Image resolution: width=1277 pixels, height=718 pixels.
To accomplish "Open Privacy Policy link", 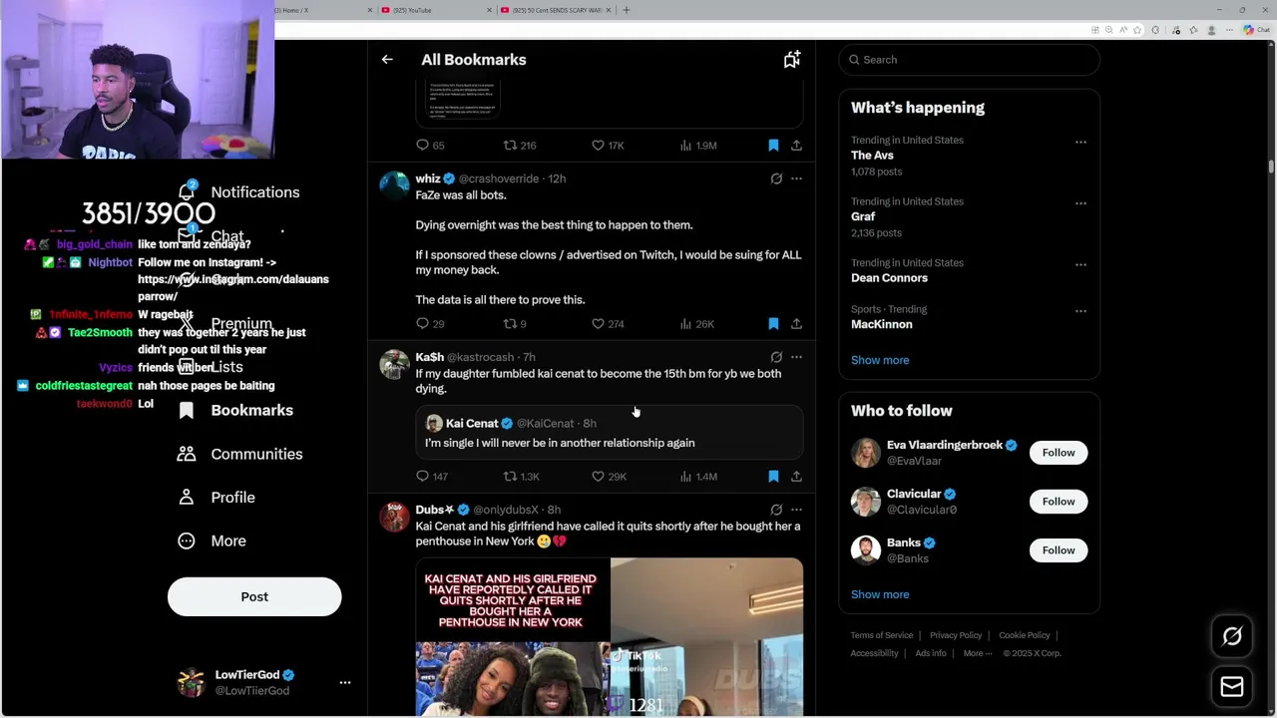I will click(x=956, y=635).
